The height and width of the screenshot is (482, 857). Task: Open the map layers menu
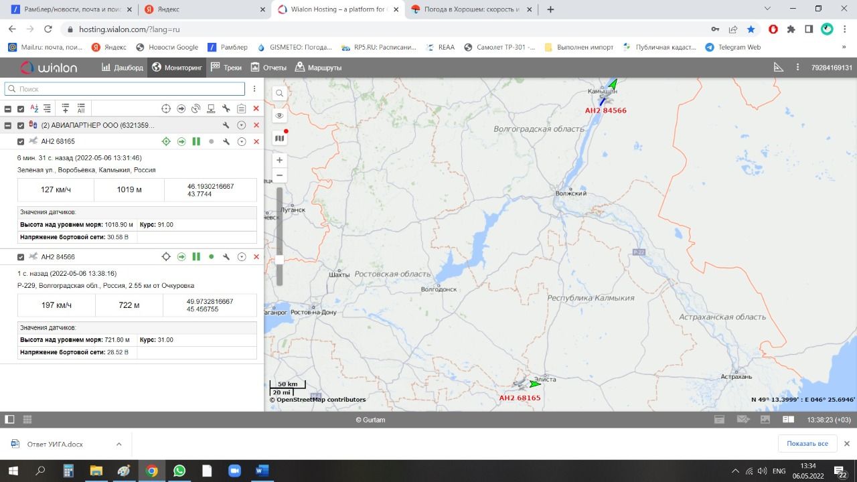[x=279, y=139]
